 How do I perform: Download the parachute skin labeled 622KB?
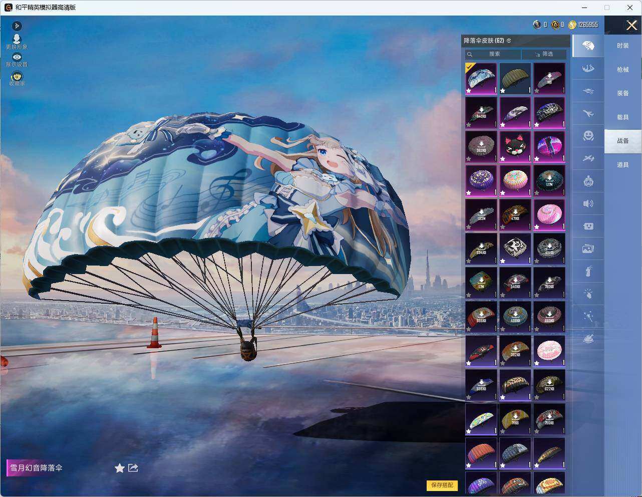coord(549,385)
